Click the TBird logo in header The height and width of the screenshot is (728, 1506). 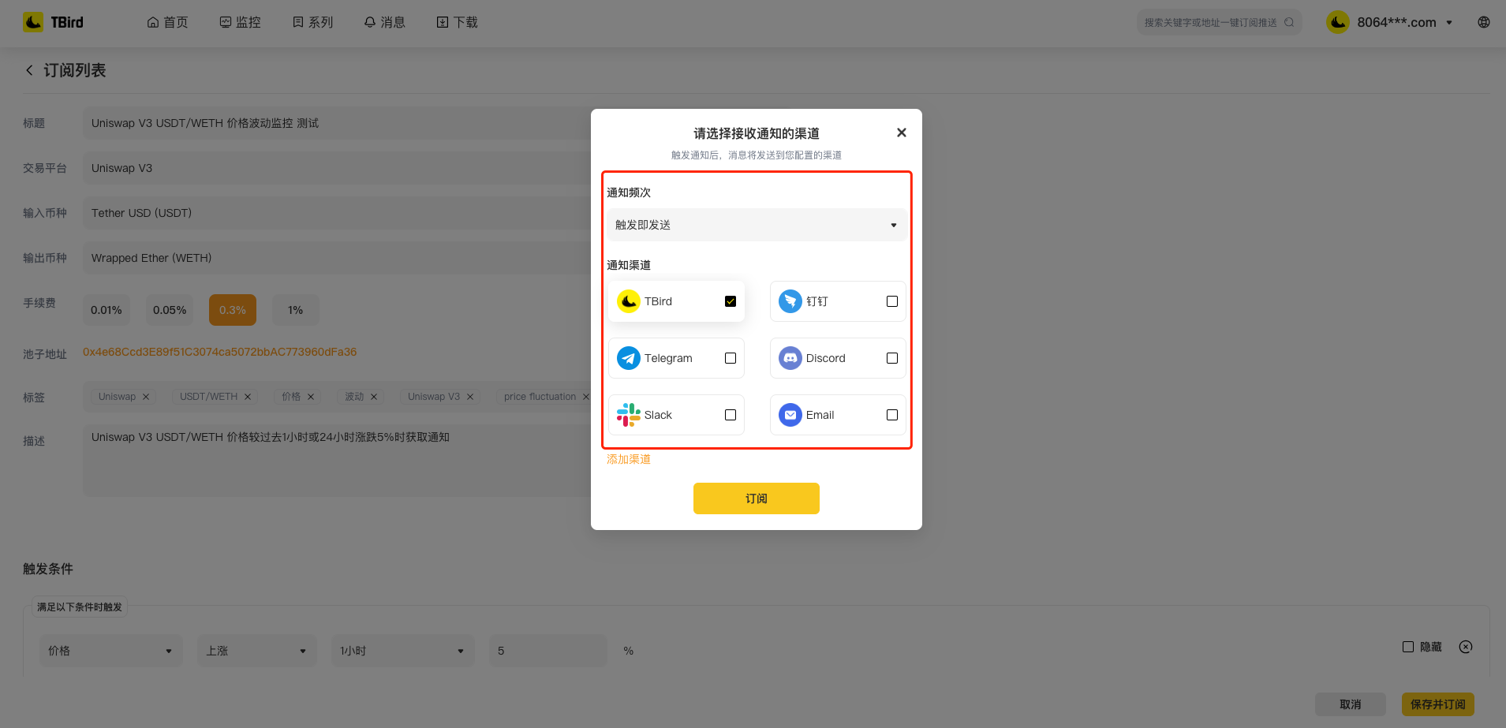54,22
